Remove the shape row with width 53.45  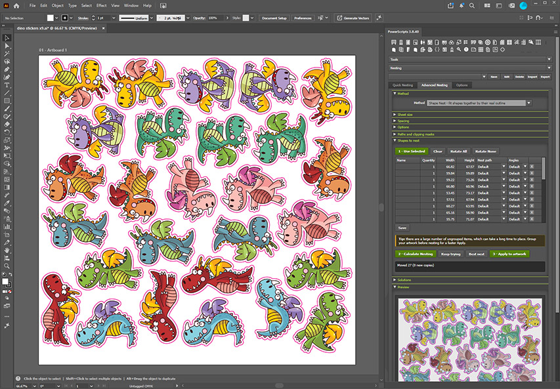tap(532, 193)
